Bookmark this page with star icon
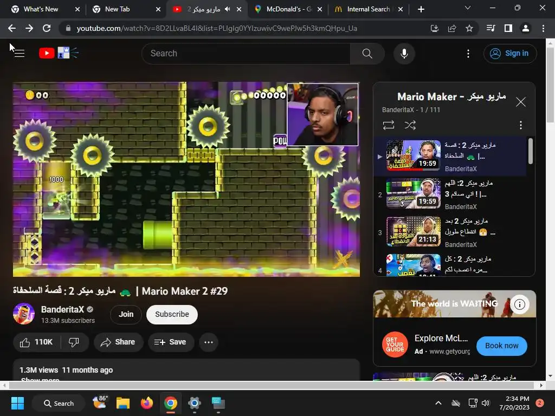 [x=469, y=28]
